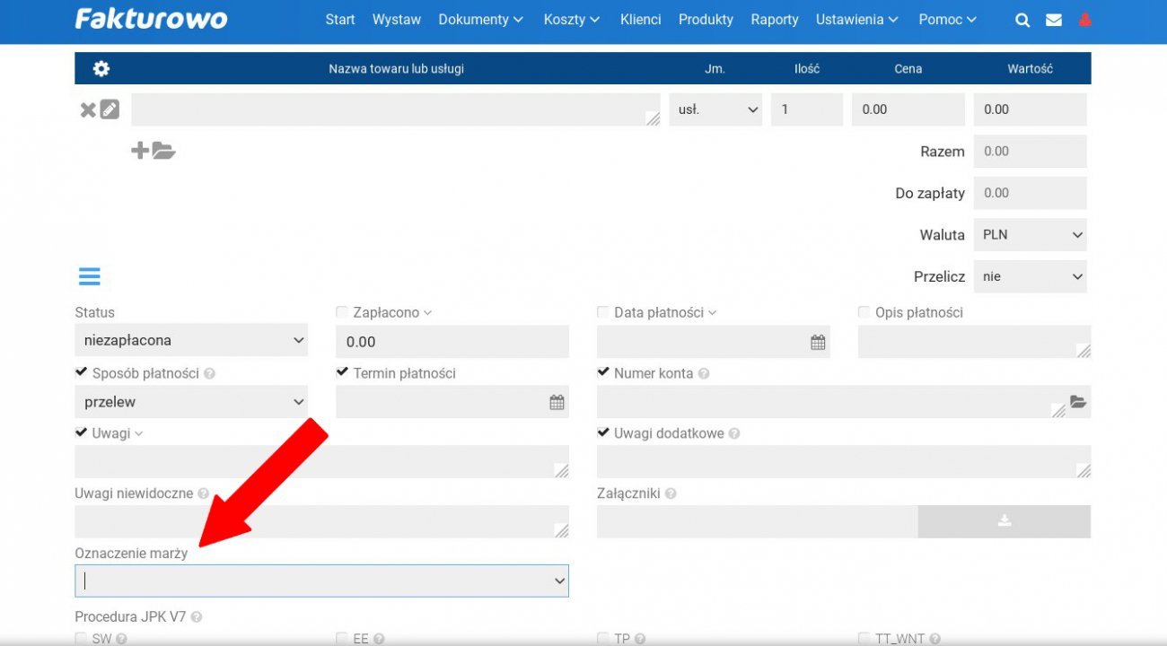
Task: Uncheck the Termin płatności checkbox
Action: [342, 372]
